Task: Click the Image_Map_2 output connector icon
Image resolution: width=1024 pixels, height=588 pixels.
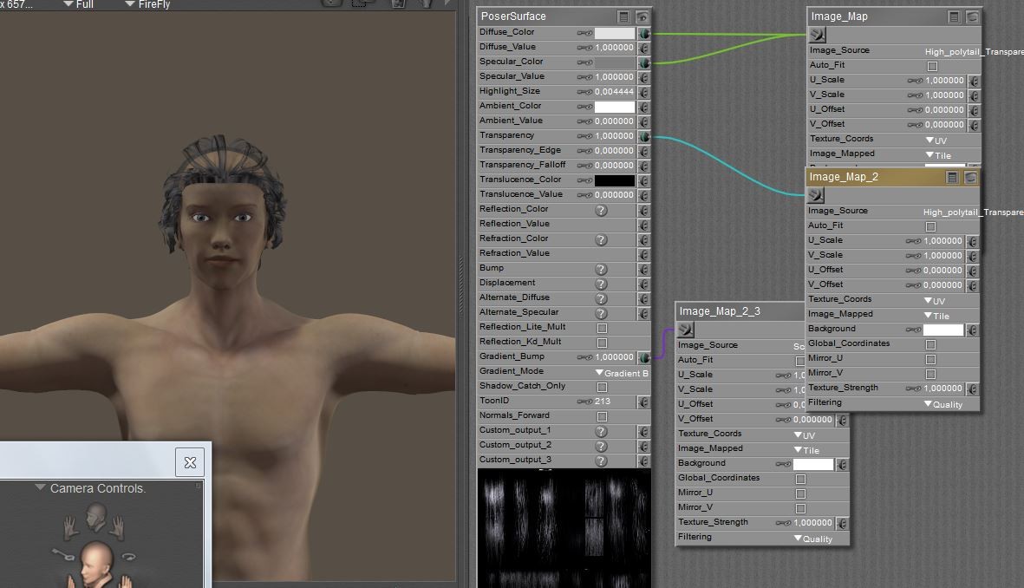Action: pyautogui.click(x=816, y=195)
